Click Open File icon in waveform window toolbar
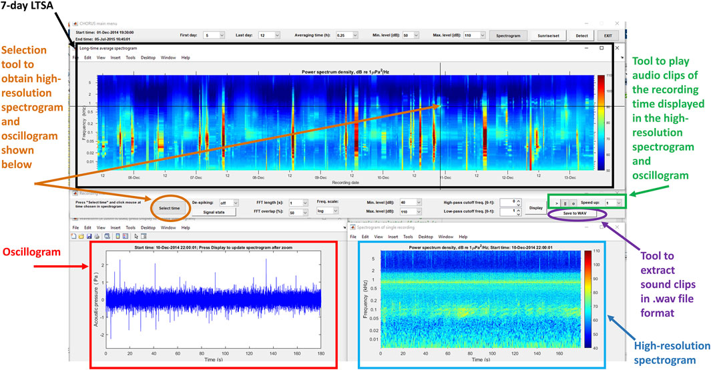711x370 pixels. coord(81,236)
